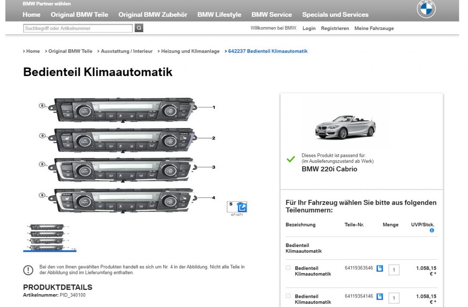Click the Willkommen bei BMW. greeting text
Image resolution: width=468 pixels, height=307 pixels.
click(x=274, y=28)
